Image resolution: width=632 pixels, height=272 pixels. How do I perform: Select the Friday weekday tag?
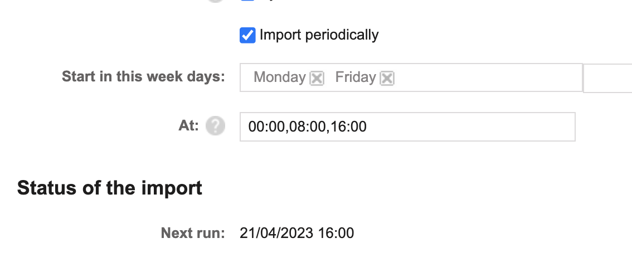(356, 77)
